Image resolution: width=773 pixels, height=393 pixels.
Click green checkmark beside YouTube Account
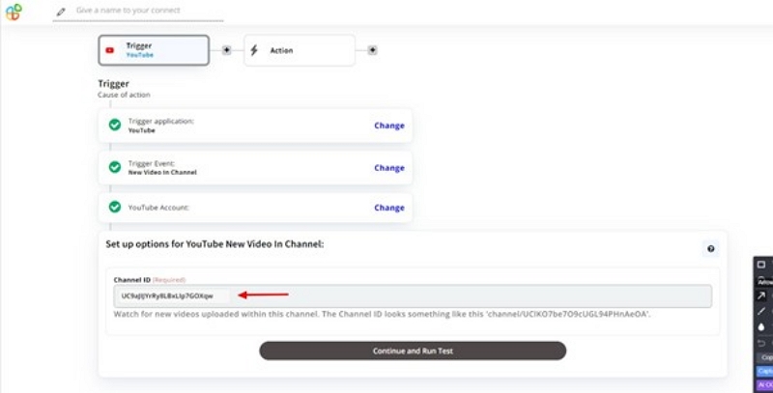tap(115, 207)
